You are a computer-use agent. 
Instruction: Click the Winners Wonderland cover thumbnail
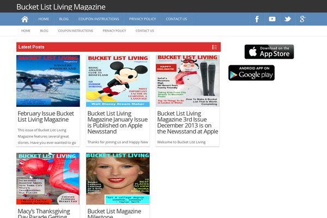(x=48, y=81)
